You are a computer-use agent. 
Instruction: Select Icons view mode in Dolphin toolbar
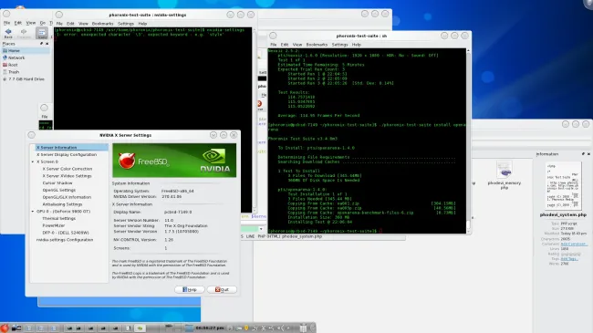point(42,33)
